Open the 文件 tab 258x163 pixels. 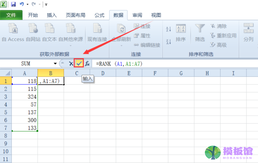(11, 15)
